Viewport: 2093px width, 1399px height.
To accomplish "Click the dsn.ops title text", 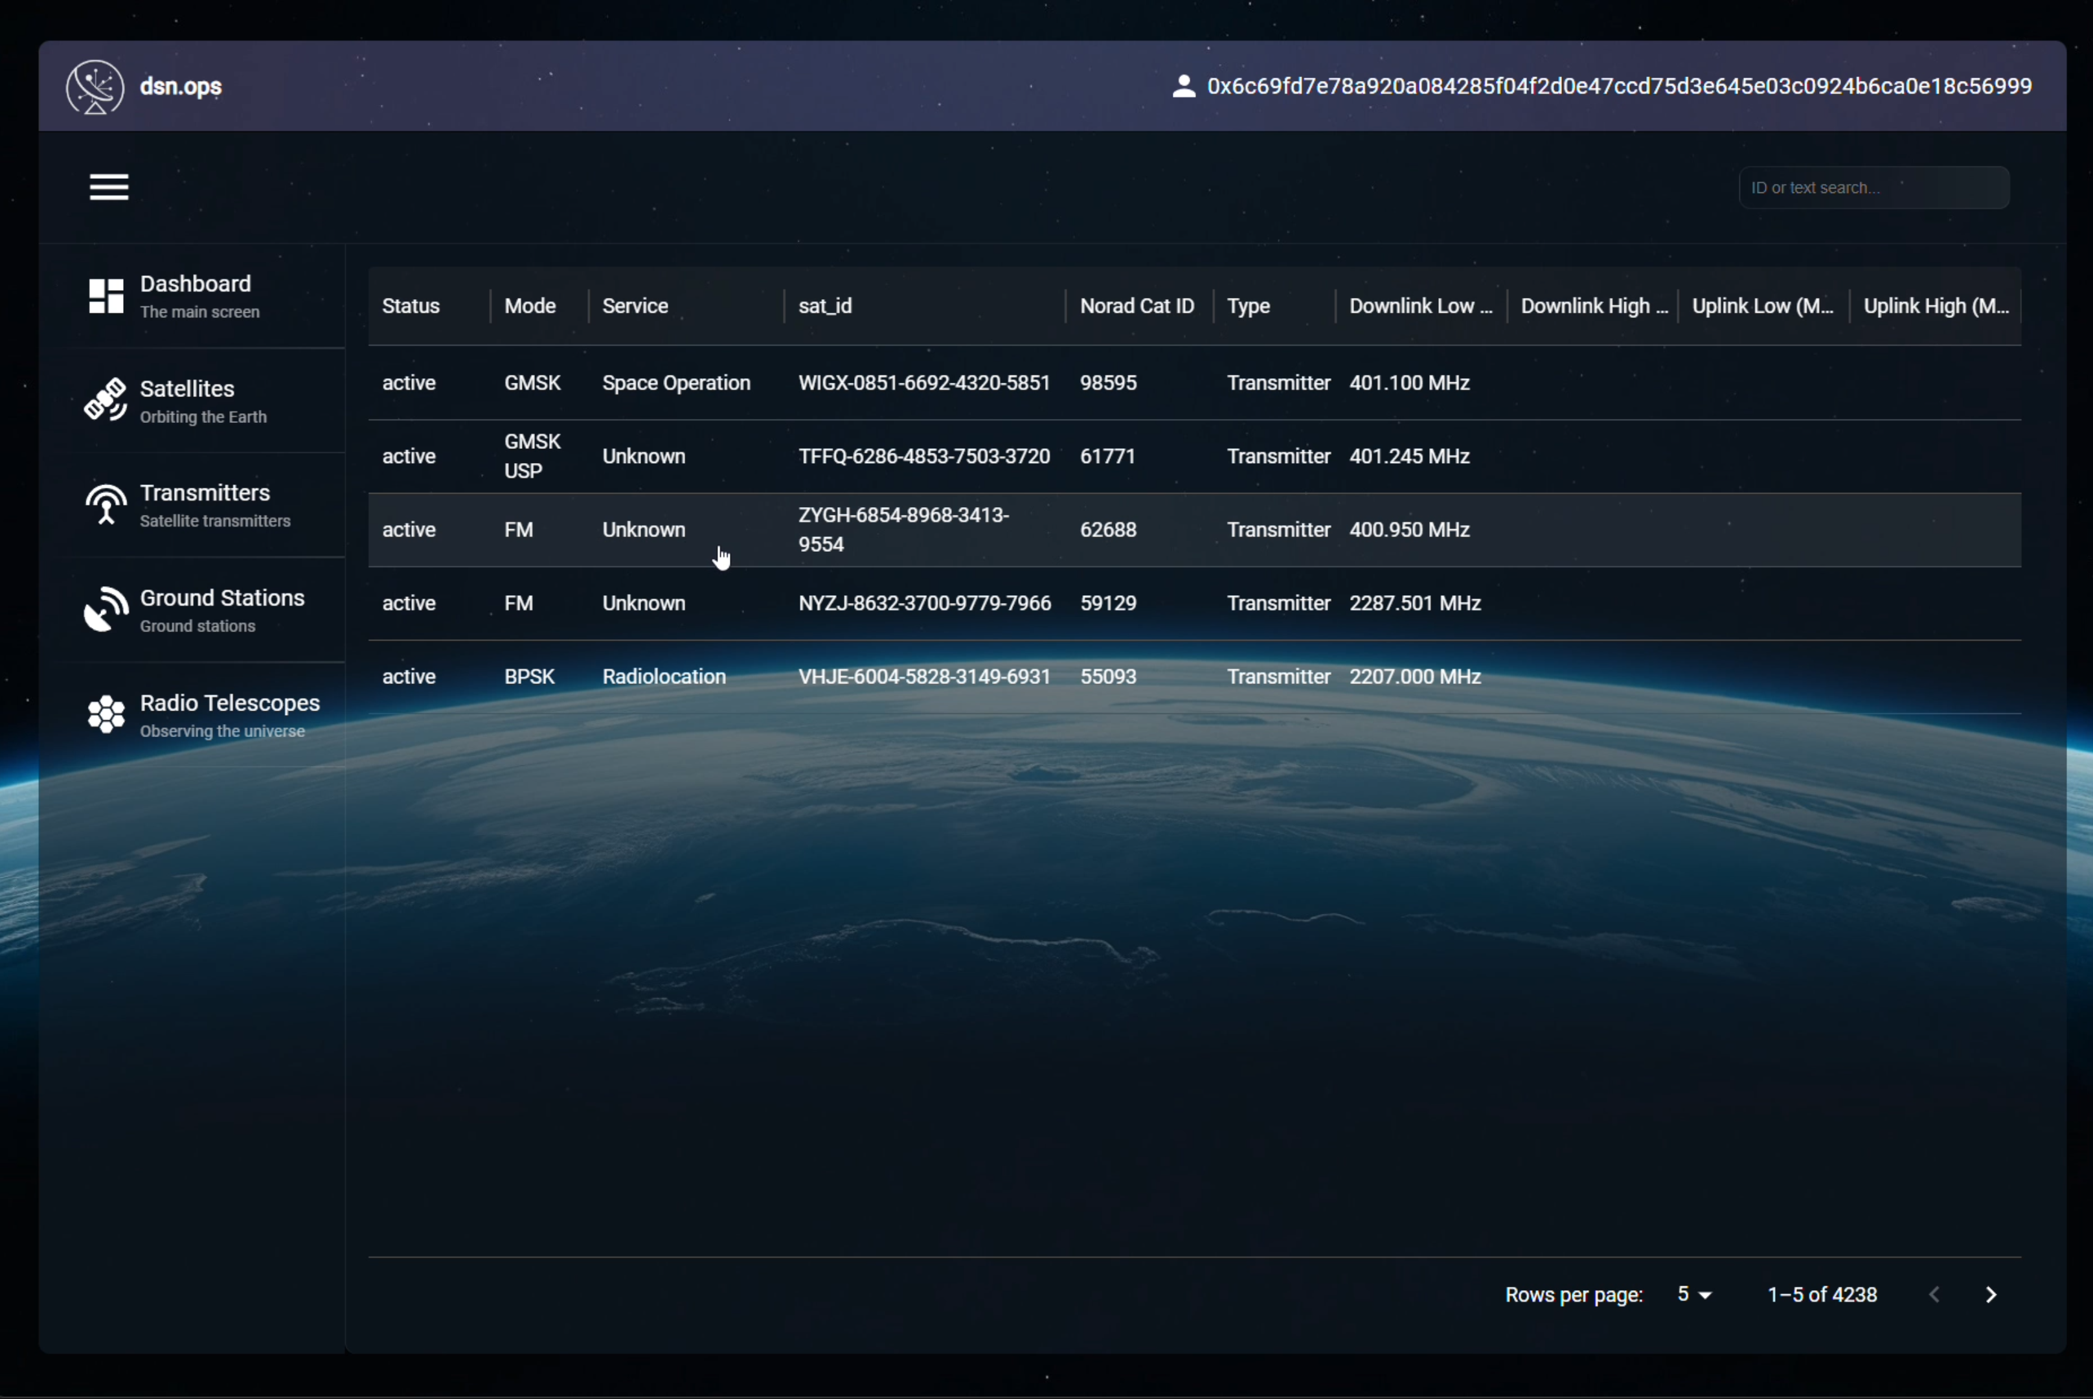I will pyautogui.click(x=181, y=87).
